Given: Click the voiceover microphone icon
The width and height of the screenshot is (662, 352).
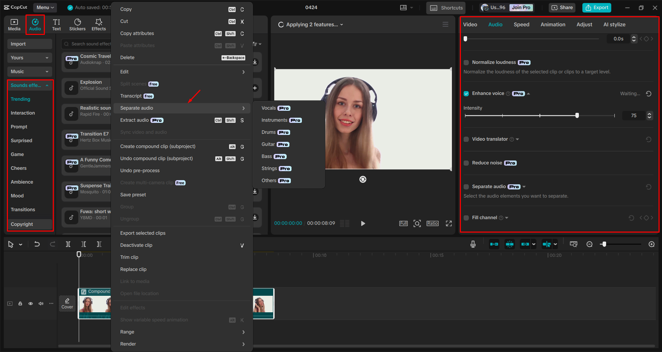Looking at the screenshot, I should 473,244.
